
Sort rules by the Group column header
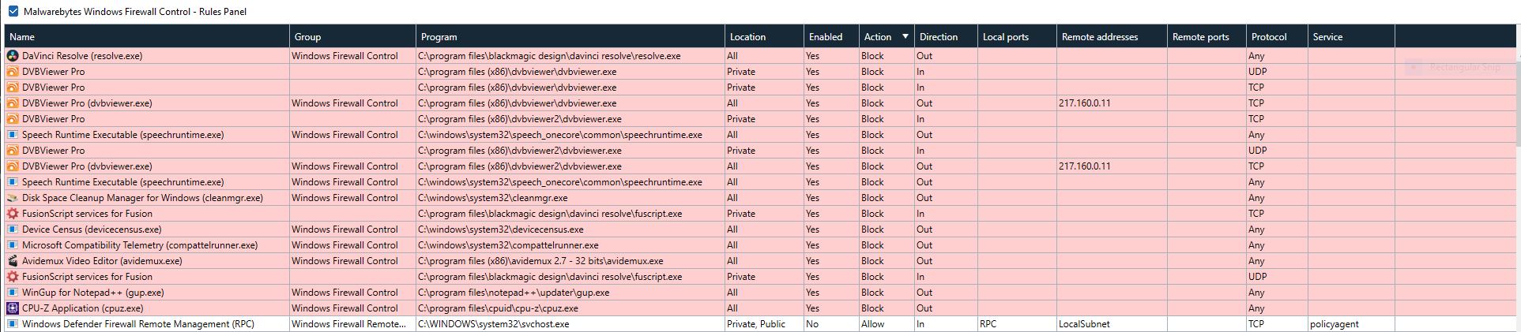coord(352,37)
